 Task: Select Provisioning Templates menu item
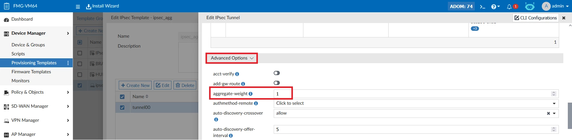coord(34,63)
